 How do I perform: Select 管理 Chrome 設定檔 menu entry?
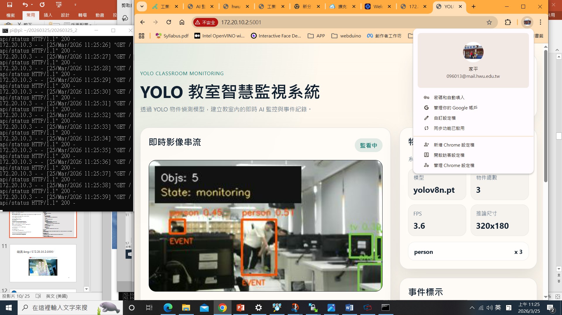[x=454, y=165]
